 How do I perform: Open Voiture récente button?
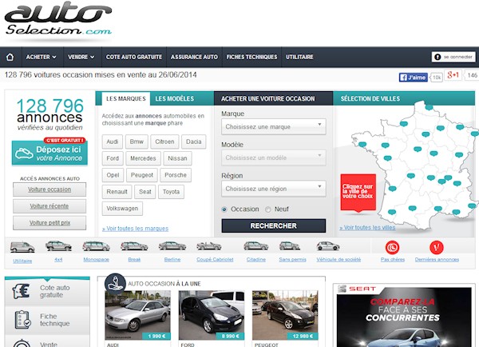click(x=49, y=206)
